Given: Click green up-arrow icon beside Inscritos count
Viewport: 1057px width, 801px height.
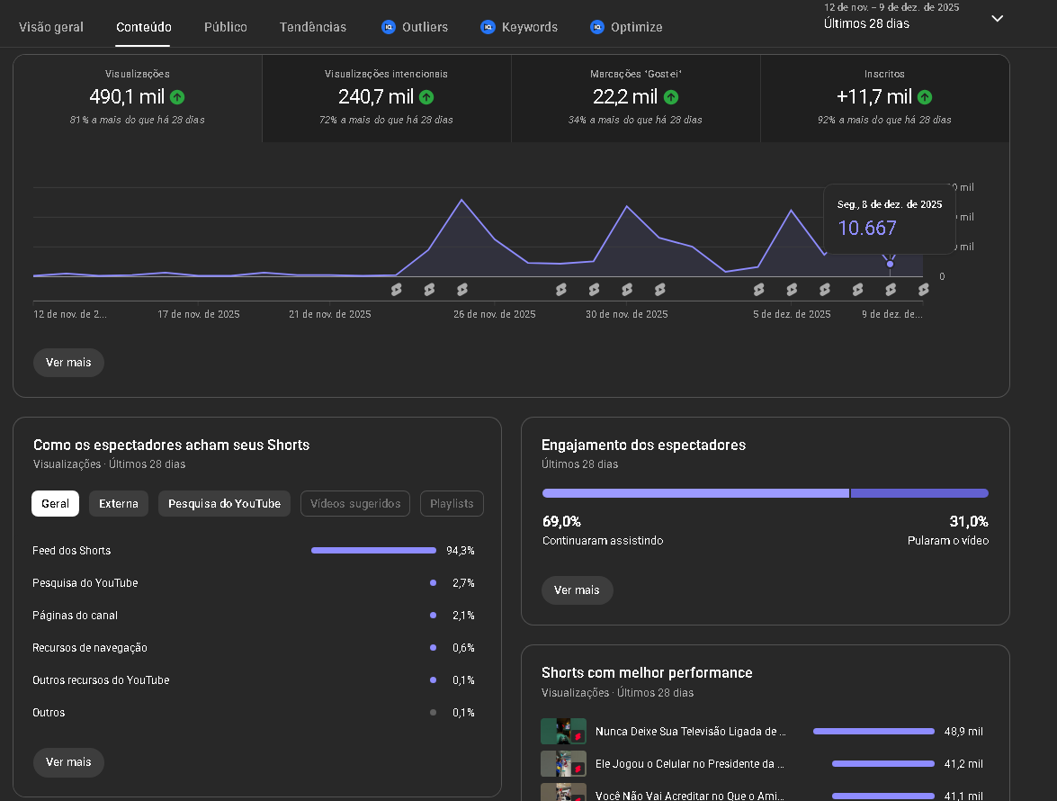Looking at the screenshot, I should (x=925, y=97).
